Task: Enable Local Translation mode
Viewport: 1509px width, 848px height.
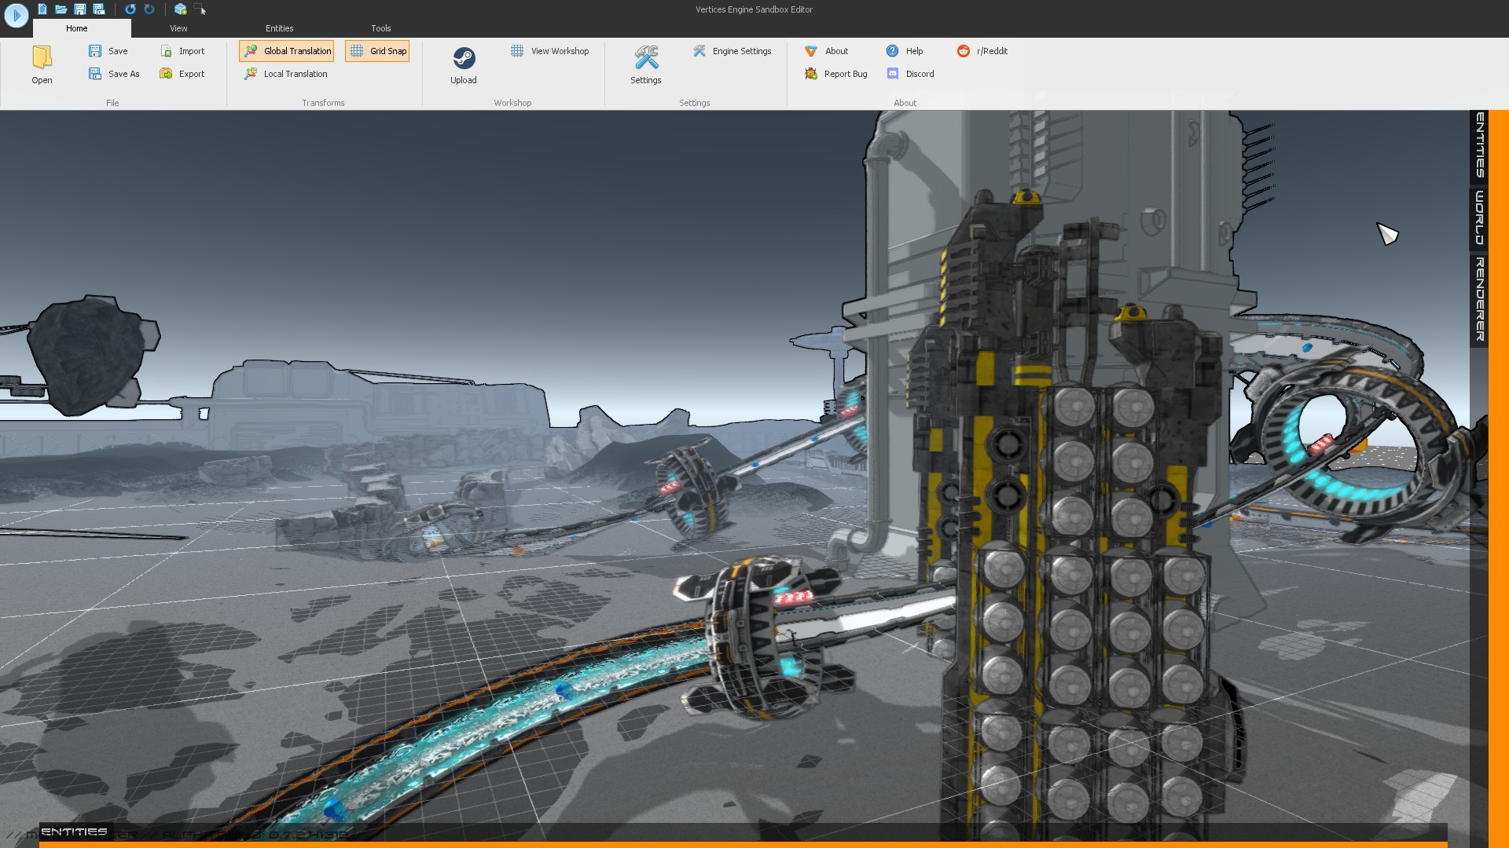Action: point(285,74)
